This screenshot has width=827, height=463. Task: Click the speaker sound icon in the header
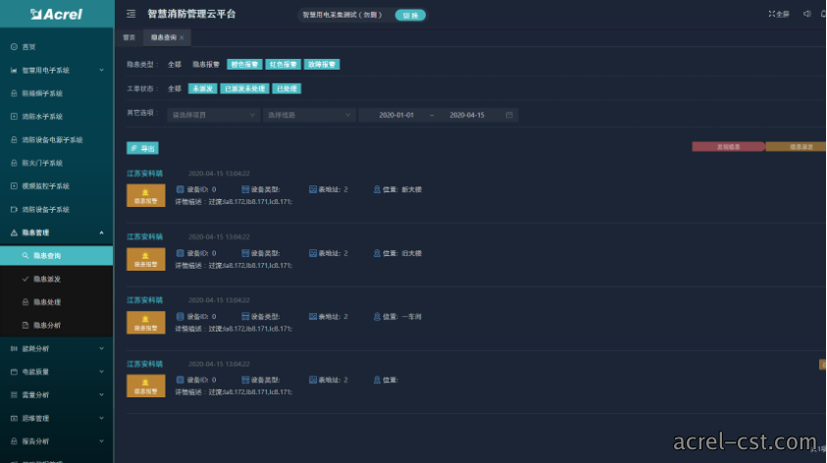(x=807, y=15)
